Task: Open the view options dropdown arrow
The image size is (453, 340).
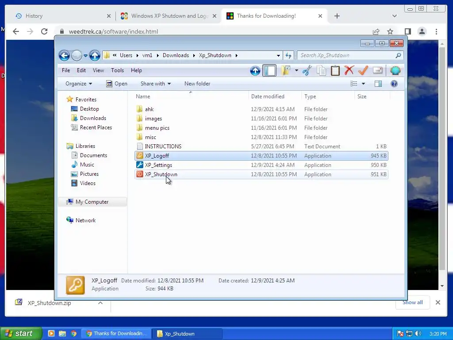Action: 364,84
